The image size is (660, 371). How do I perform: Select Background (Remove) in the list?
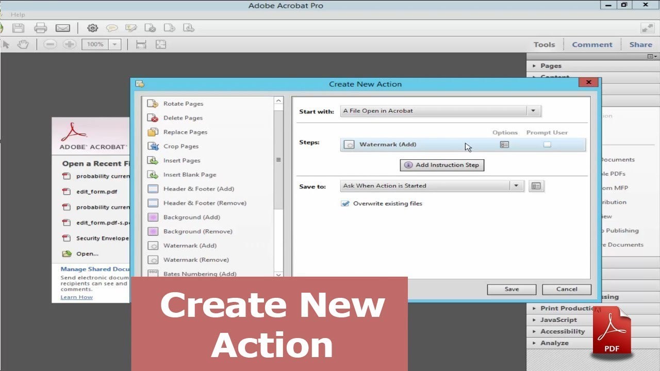[x=197, y=231]
